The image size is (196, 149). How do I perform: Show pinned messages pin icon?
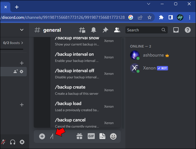coord(105,30)
